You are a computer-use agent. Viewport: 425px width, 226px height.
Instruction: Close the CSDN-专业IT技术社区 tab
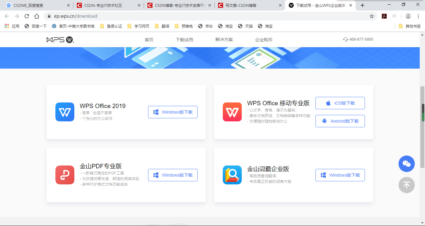139,5
